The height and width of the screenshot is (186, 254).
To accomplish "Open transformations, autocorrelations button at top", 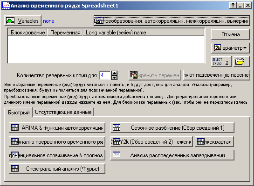I will [x=172, y=20].
